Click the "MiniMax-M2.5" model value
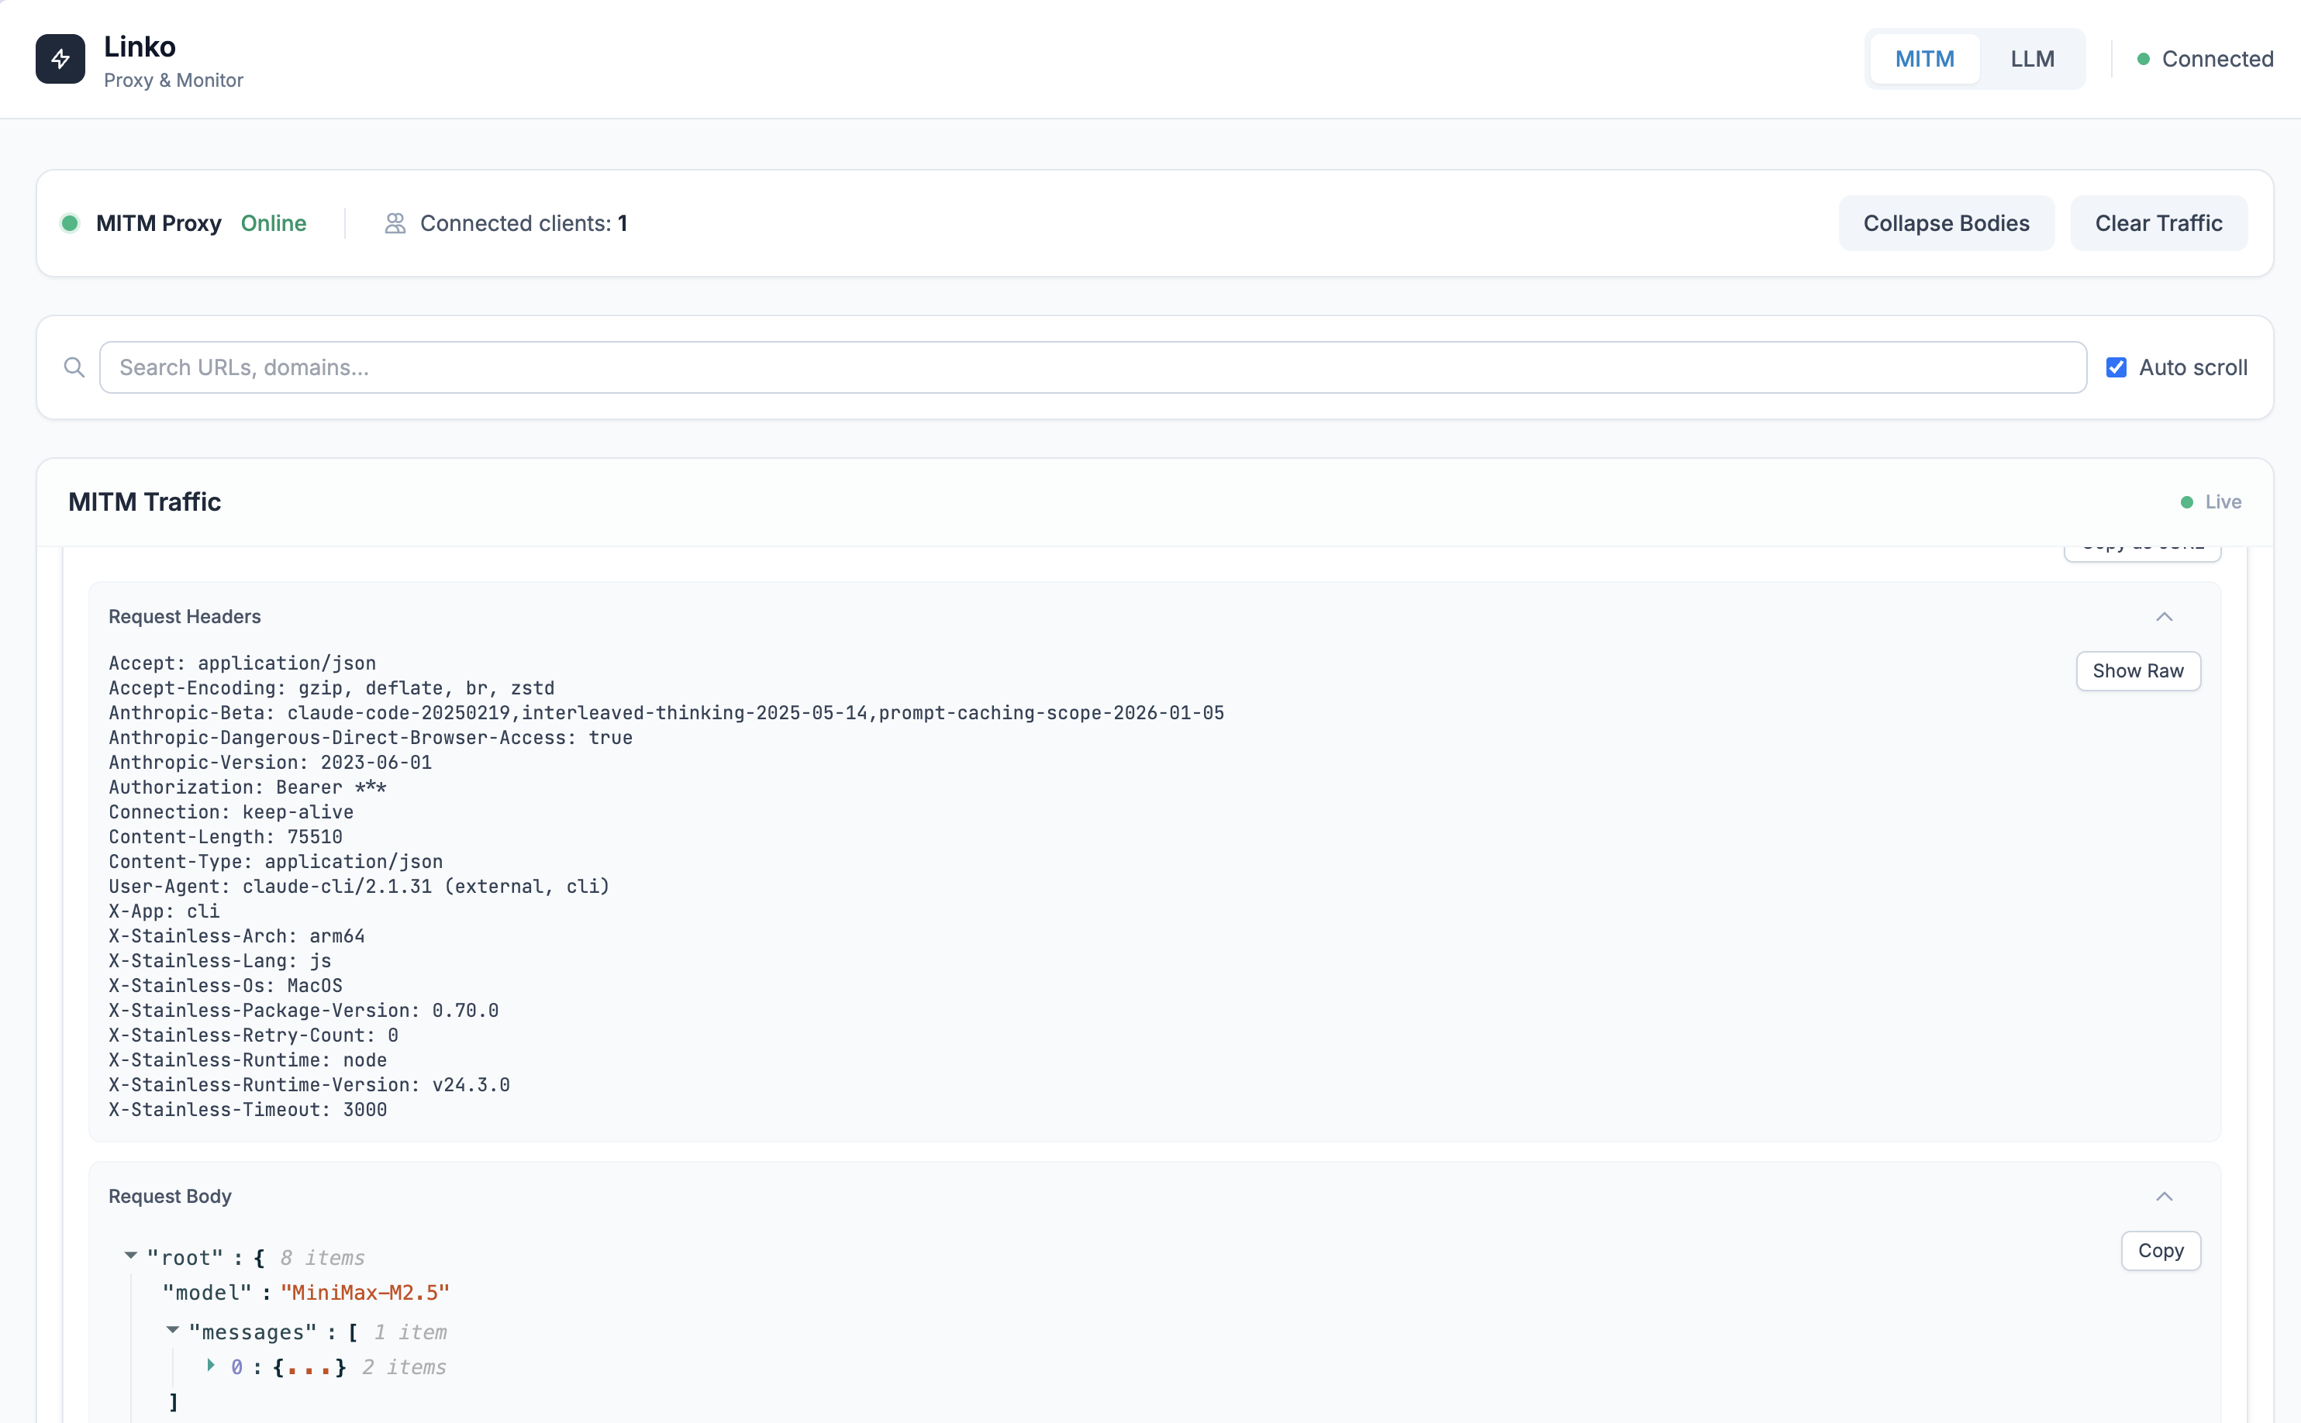This screenshot has width=2301, height=1423. pos(365,1293)
